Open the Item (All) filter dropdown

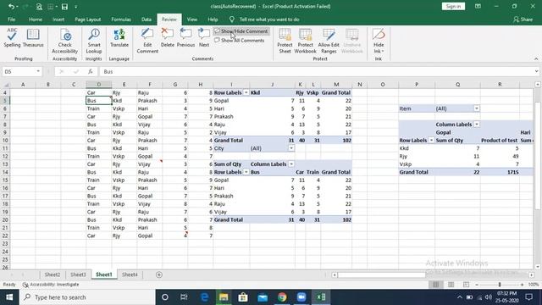pos(477,108)
